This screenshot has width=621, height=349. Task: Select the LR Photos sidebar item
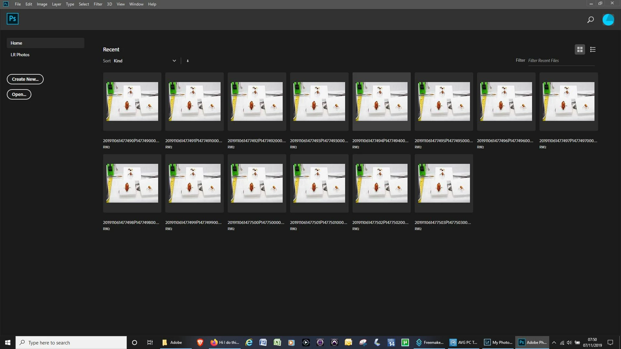point(20,55)
